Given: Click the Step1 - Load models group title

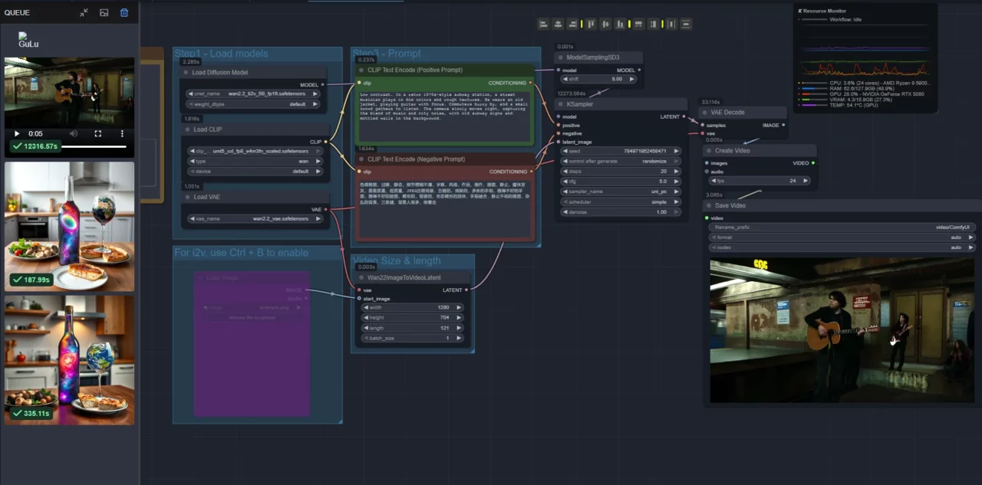Looking at the screenshot, I should pos(221,54).
